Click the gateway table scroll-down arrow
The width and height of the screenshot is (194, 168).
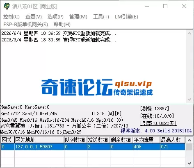click(x=189, y=163)
